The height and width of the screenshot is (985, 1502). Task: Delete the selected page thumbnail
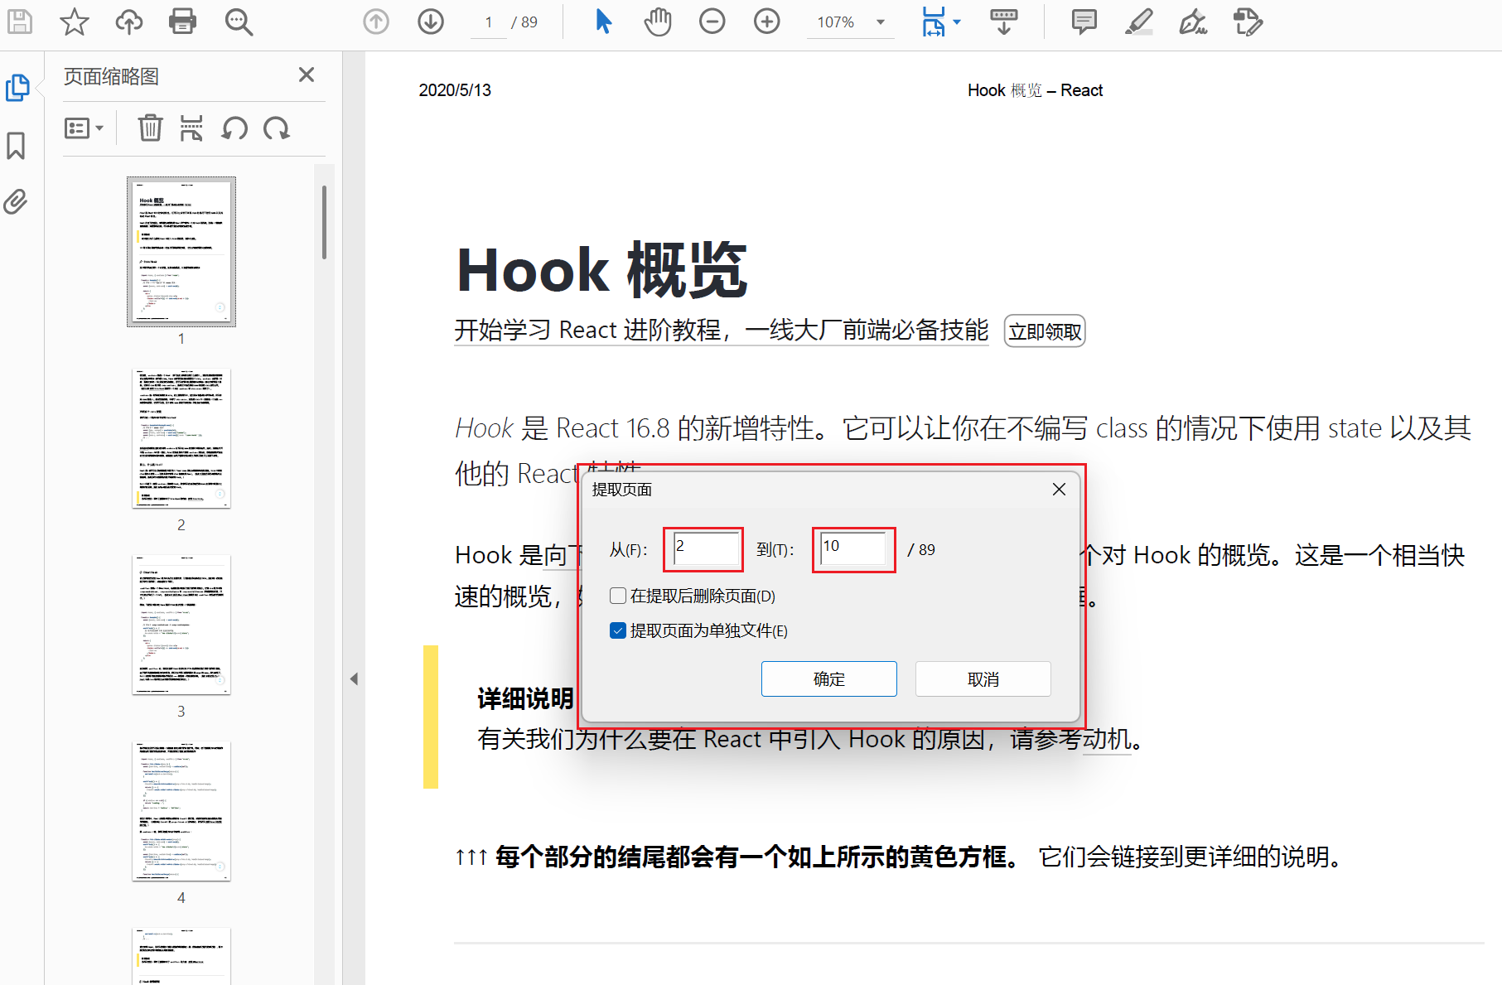(150, 128)
